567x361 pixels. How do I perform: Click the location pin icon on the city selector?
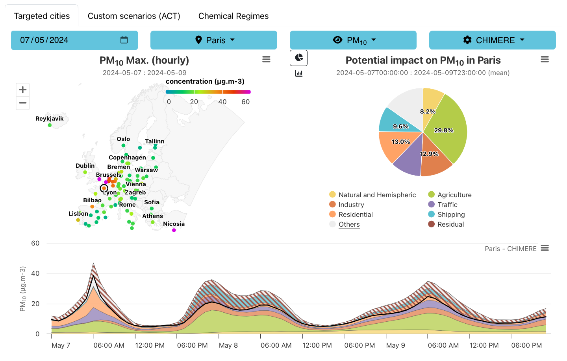tap(200, 40)
